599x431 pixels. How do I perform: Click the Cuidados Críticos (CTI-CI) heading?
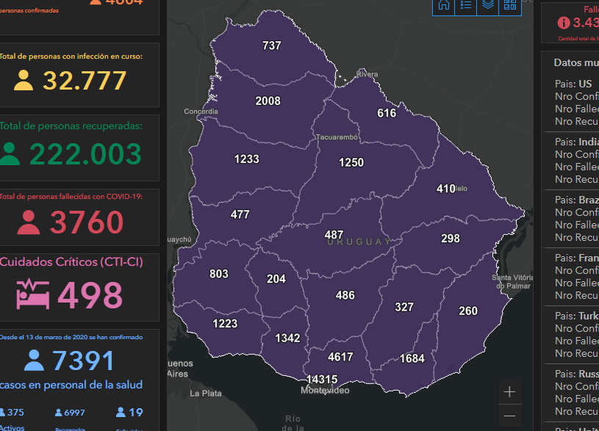pyautogui.click(x=71, y=262)
